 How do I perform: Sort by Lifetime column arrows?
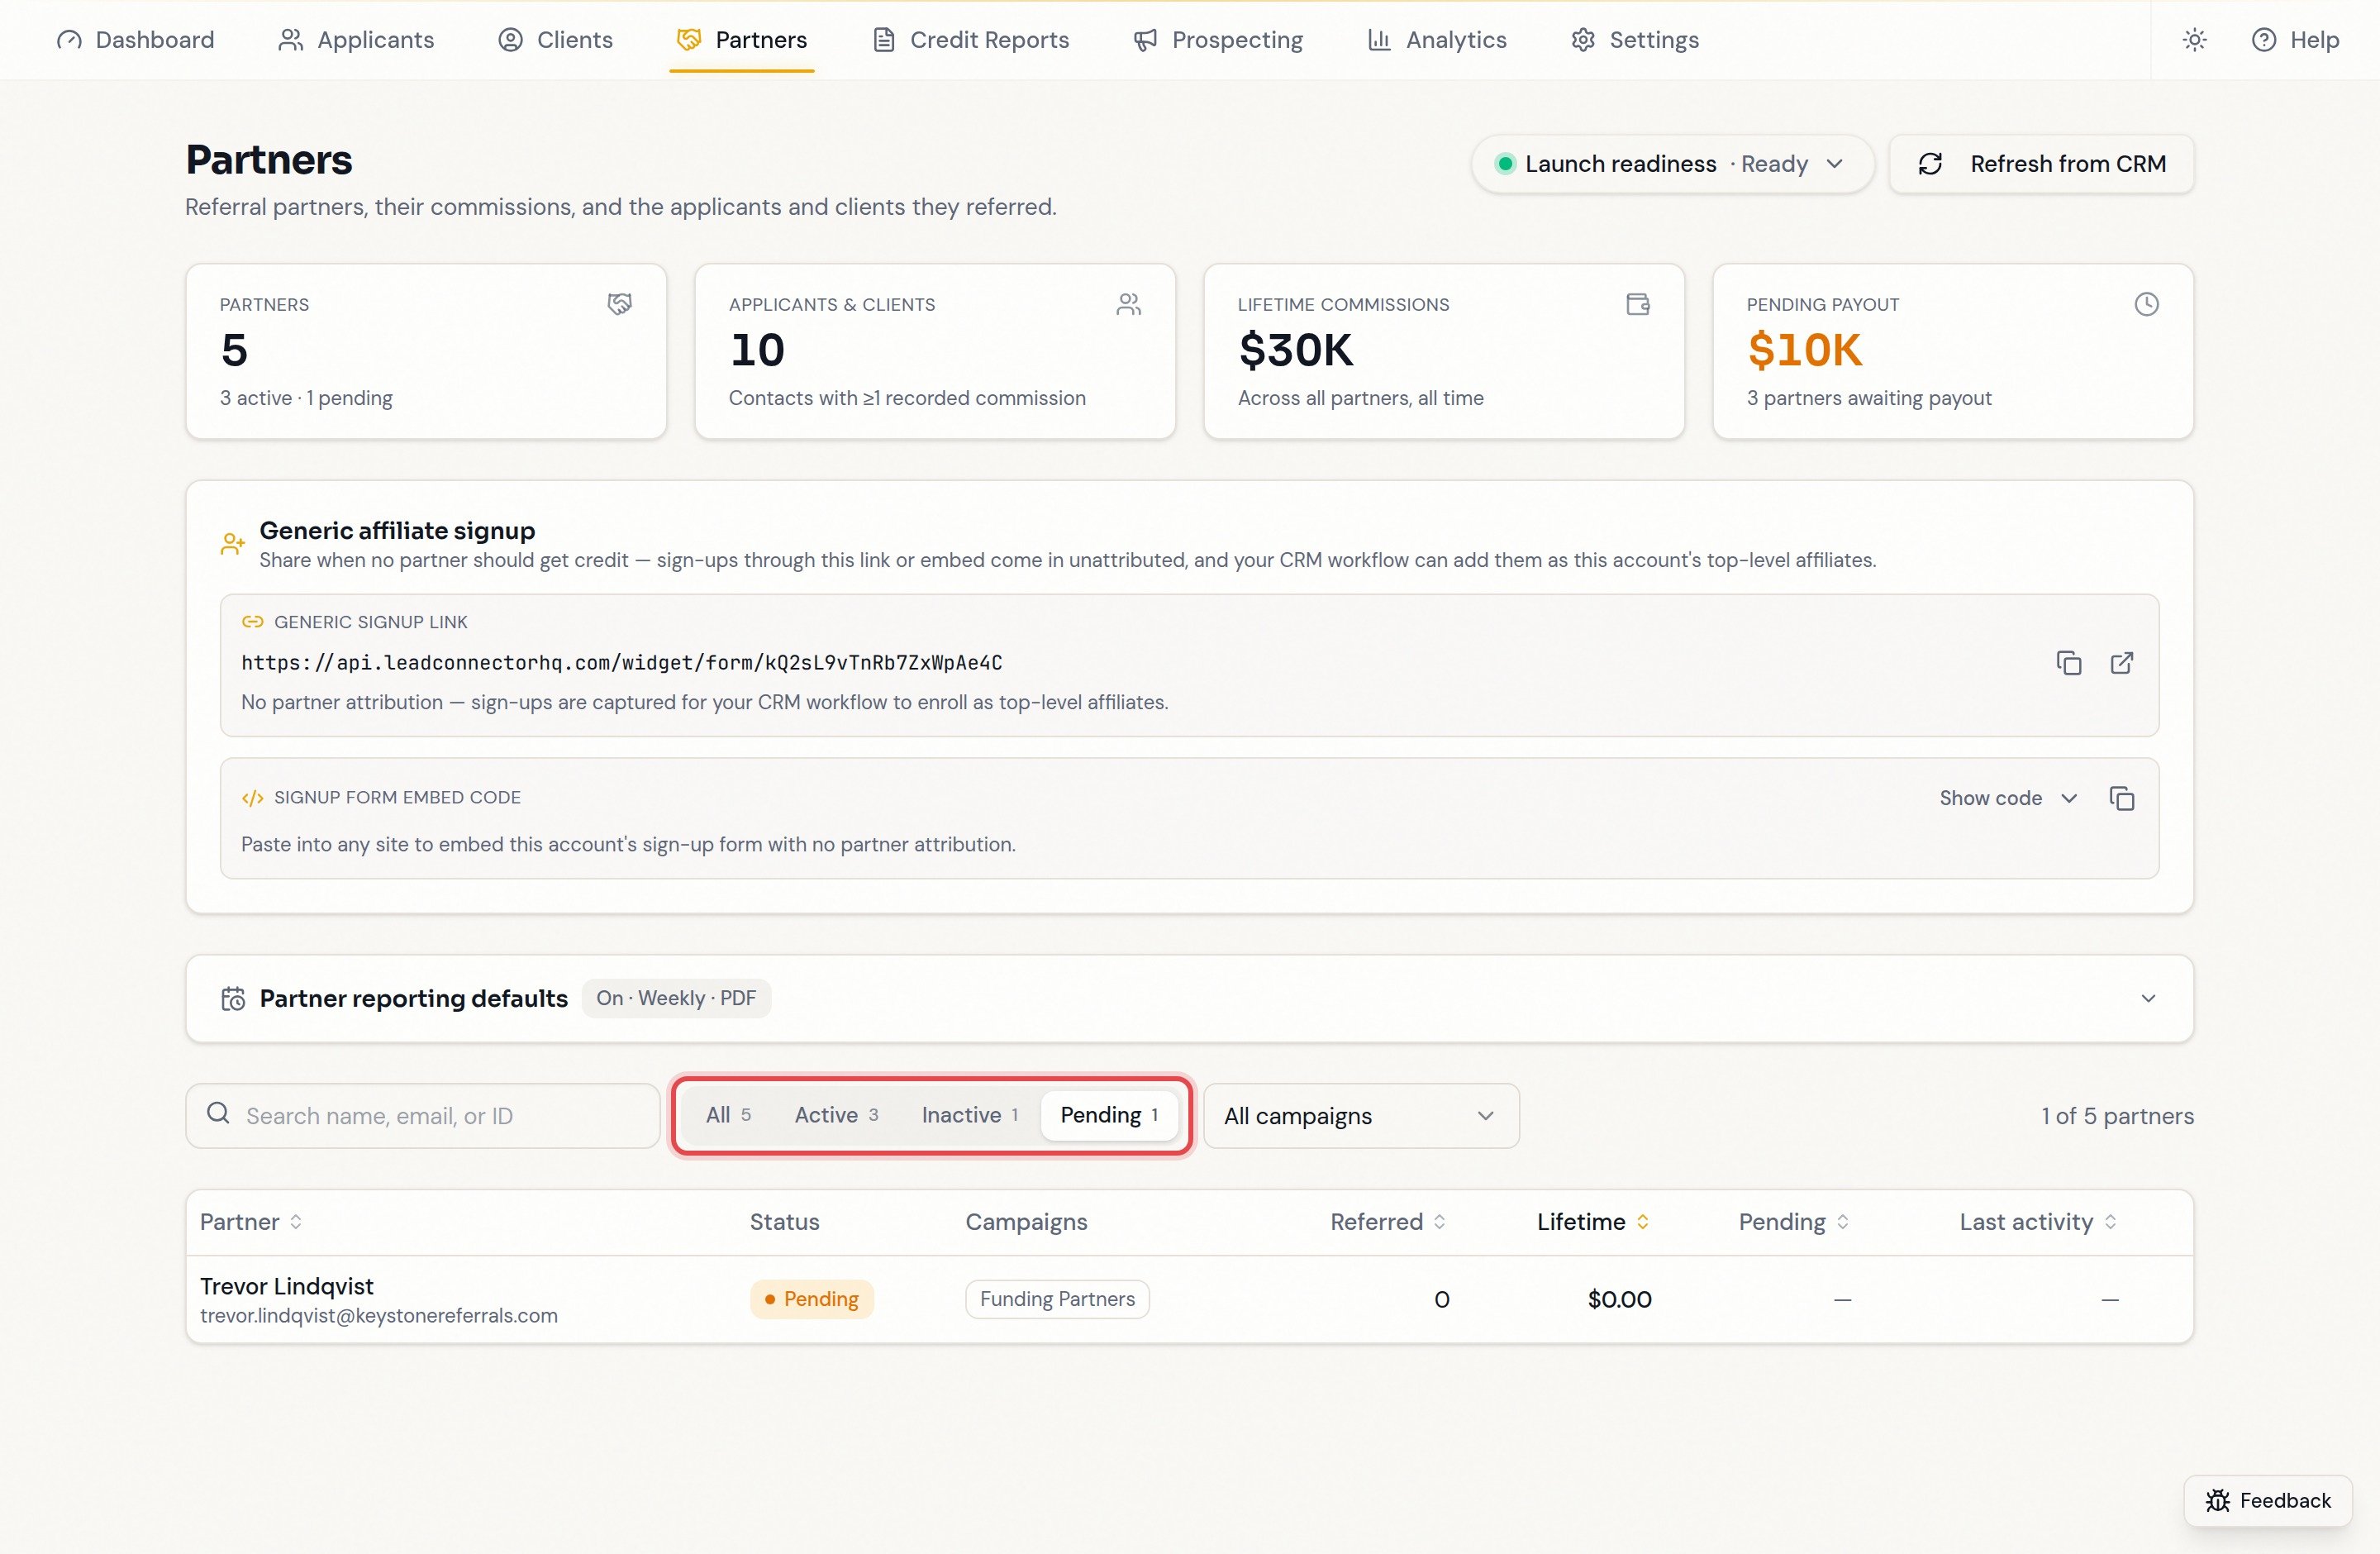point(1643,1222)
